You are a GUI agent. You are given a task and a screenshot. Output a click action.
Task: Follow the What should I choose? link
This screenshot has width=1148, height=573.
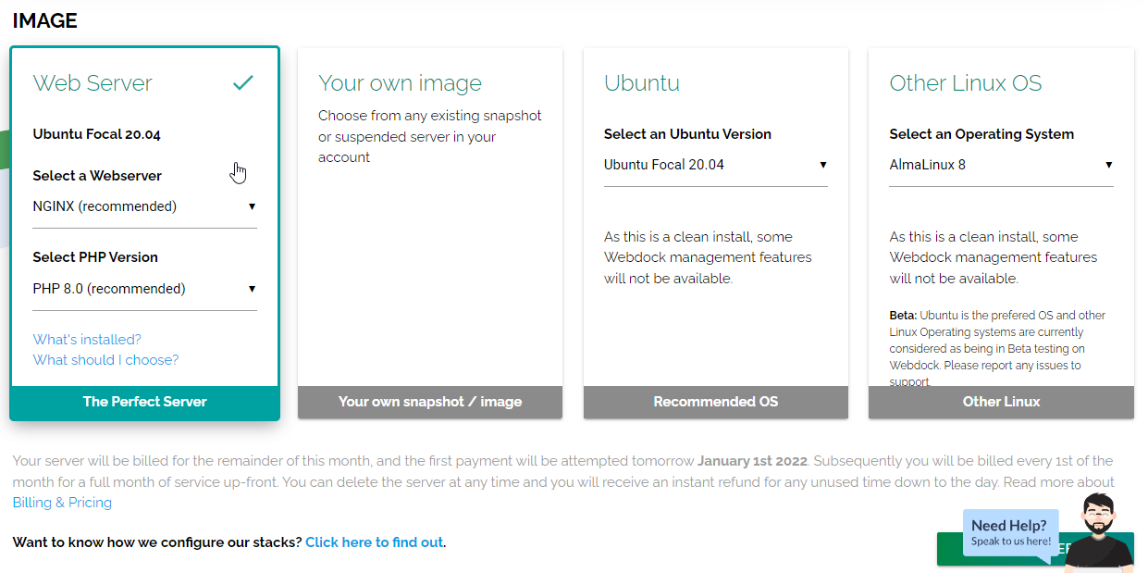105,360
